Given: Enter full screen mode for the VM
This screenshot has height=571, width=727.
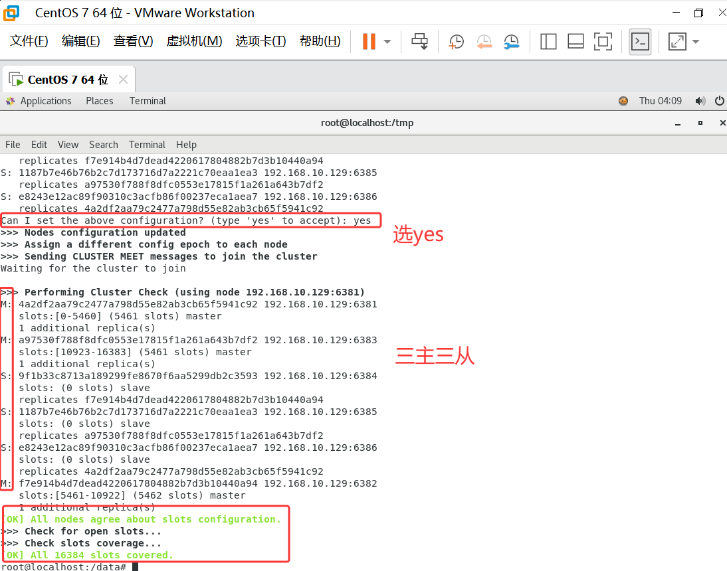Looking at the screenshot, I should (603, 41).
